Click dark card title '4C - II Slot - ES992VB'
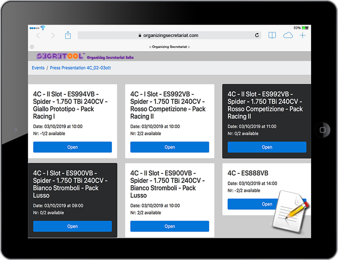 265,105
